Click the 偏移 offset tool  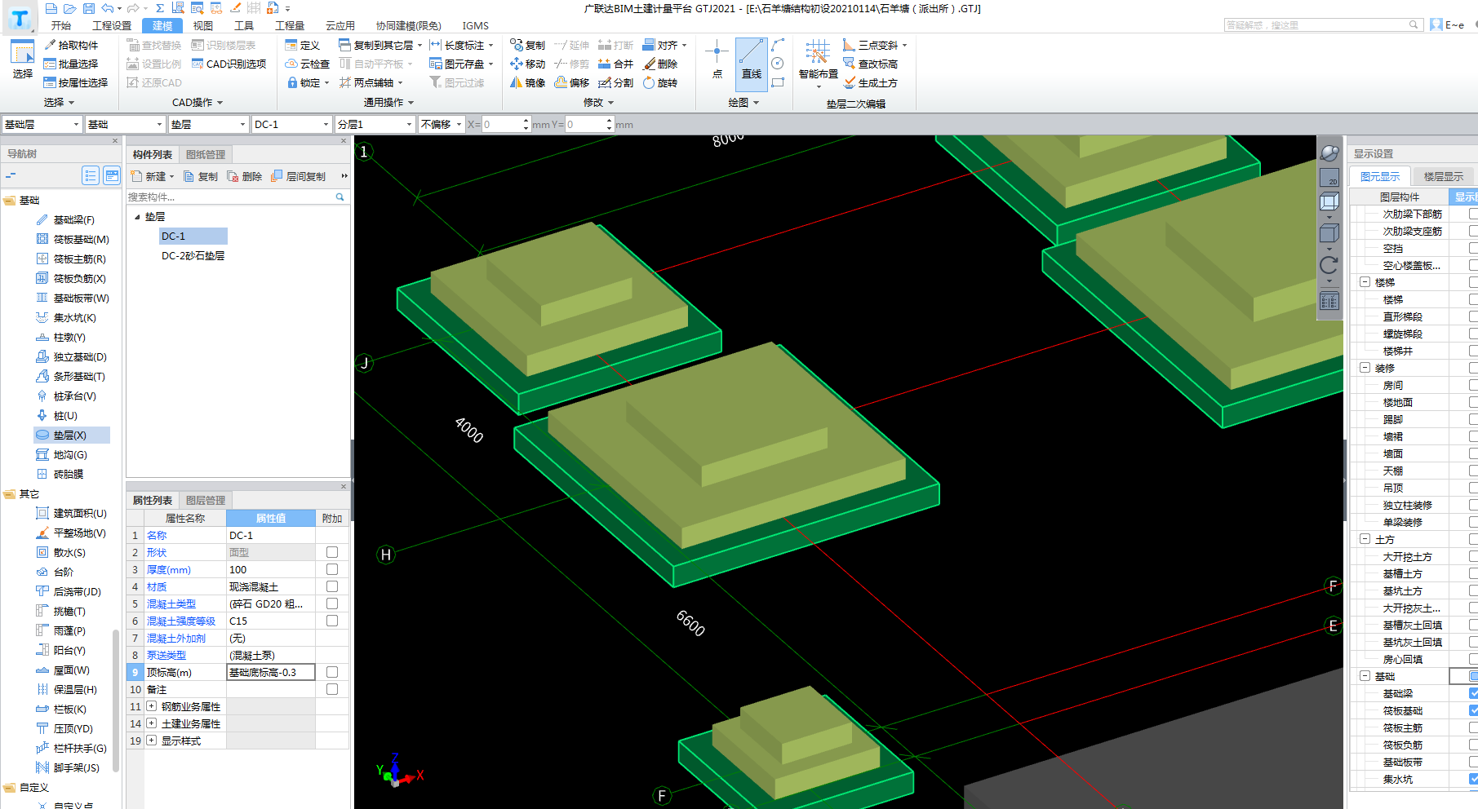pyautogui.click(x=571, y=82)
